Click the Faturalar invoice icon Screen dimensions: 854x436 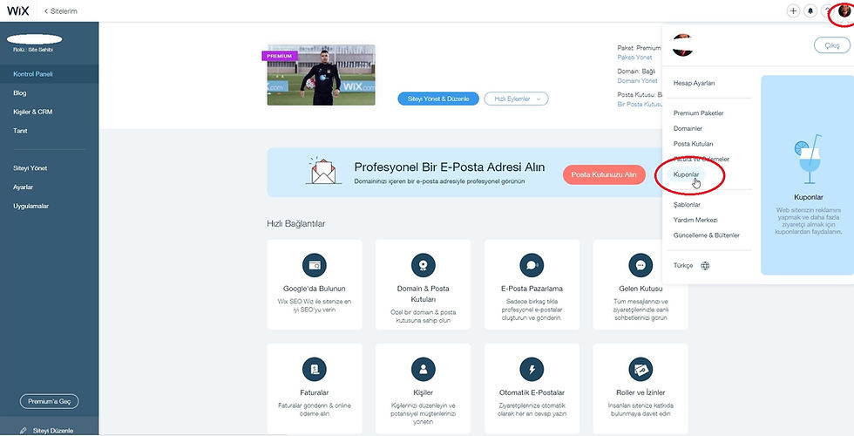click(315, 370)
